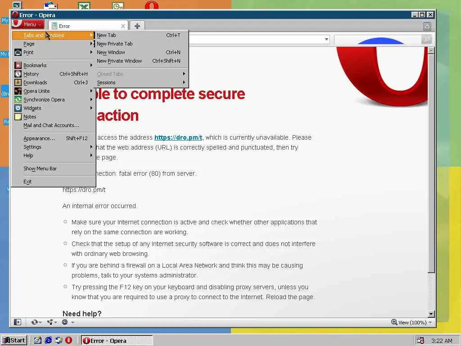The image size is (461, 346).
Task: Expand the Sessions submenu
Action: (x=141, y=82)
